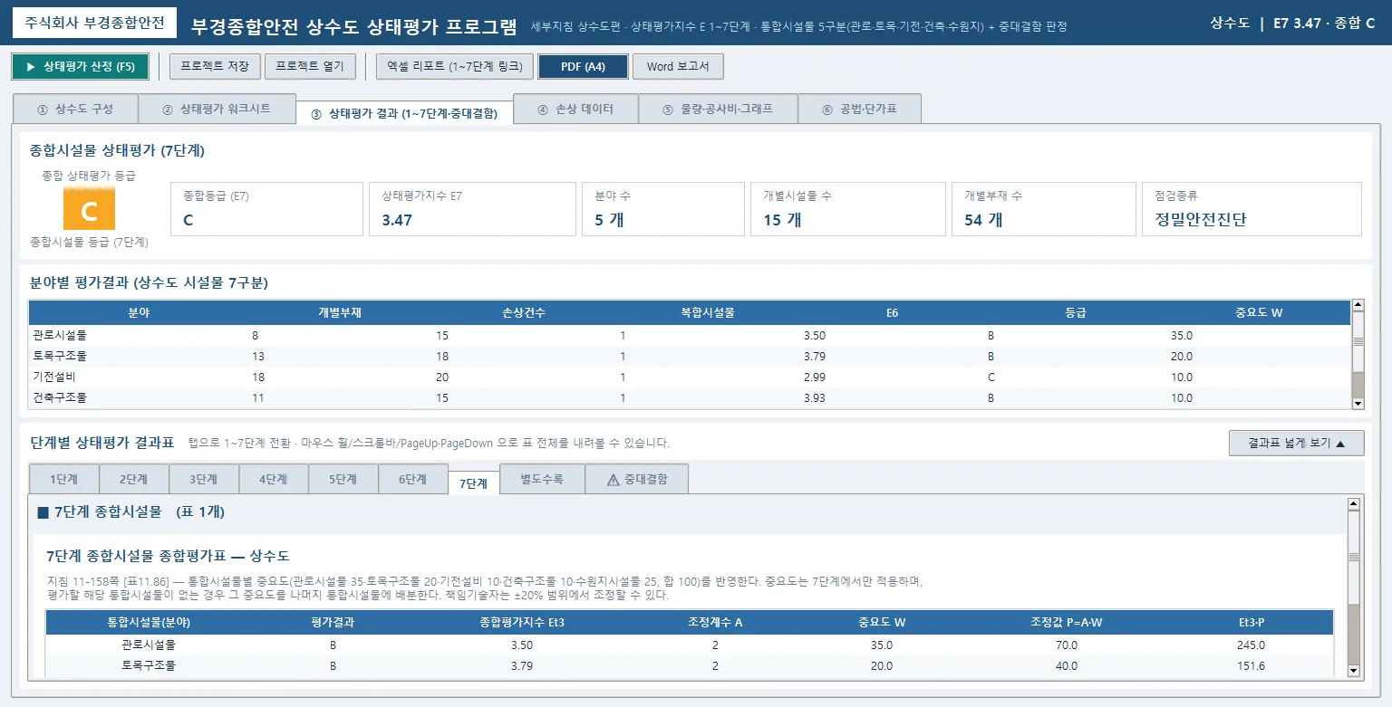Viewport: 1392px width, 707px height.
Task: Switch to ① 상수도 구성 tab
Action: pyautogui.click(x=75, y=109)
